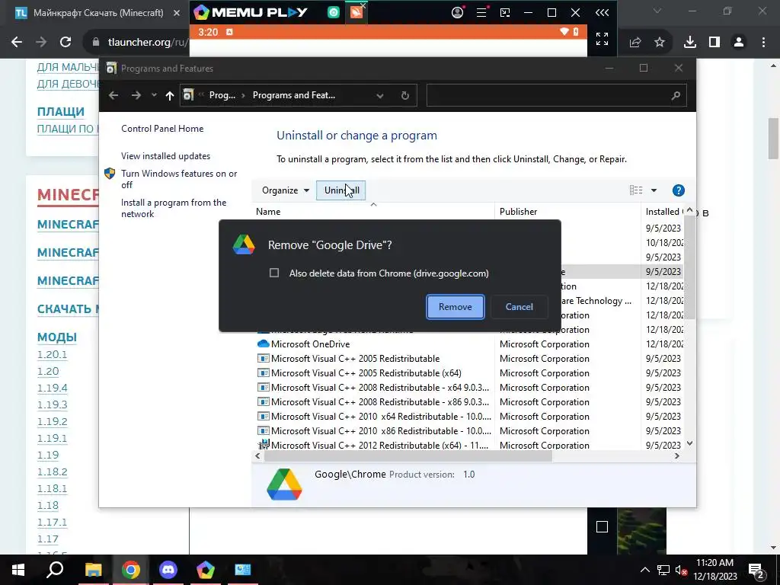
Task: Click the MEmu Play account profile icon
Action: pyautogui.click(x=457, y=12)
